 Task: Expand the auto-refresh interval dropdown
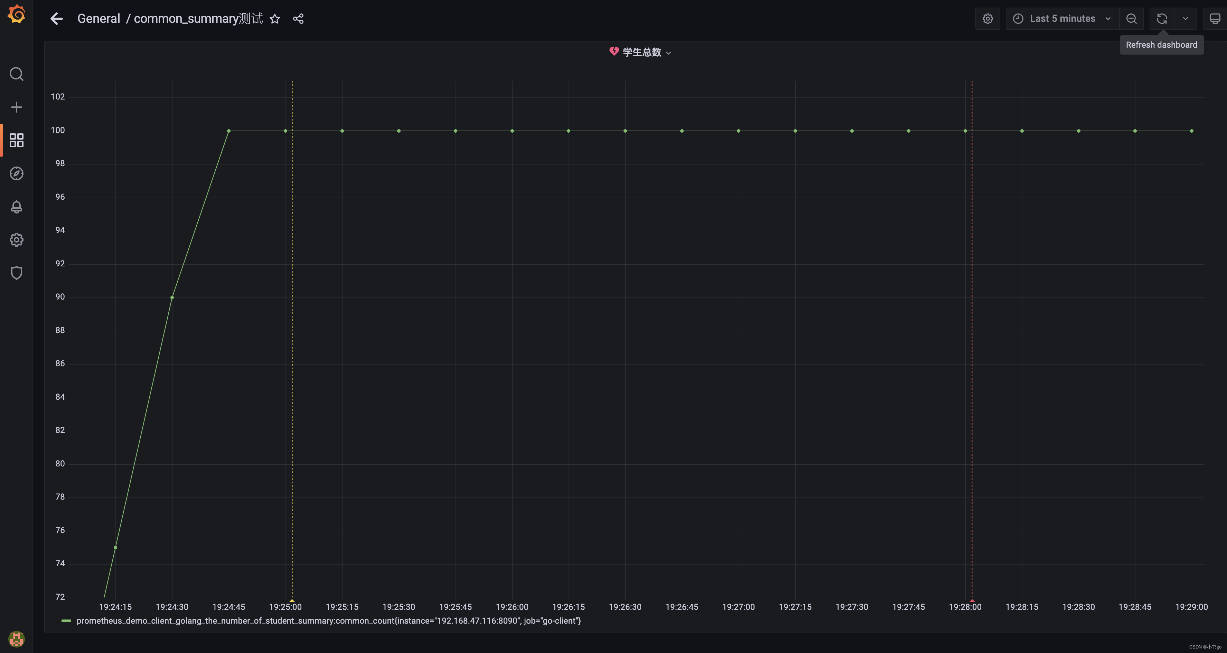[x=1185, y=19]
